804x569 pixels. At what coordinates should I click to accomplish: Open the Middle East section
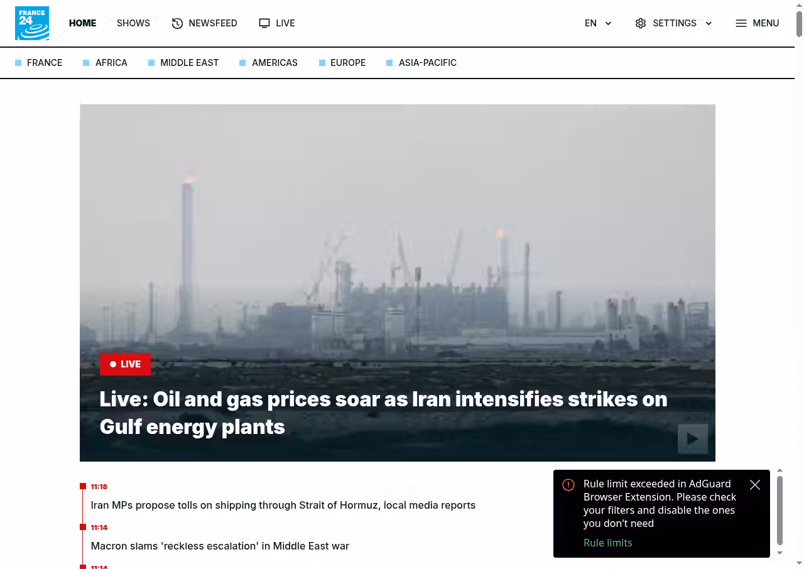point(190,63)
